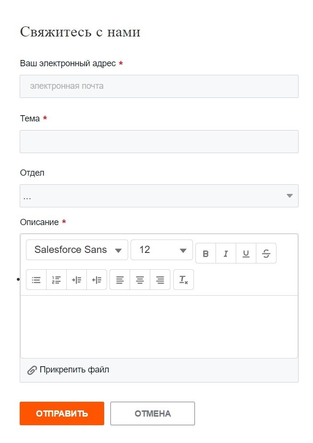Viewport: 313px width, 443px height.
Task: Align text to the right
Action: 160,280
